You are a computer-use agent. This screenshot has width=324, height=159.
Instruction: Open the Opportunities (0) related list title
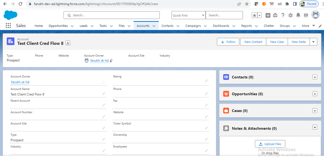247,94
